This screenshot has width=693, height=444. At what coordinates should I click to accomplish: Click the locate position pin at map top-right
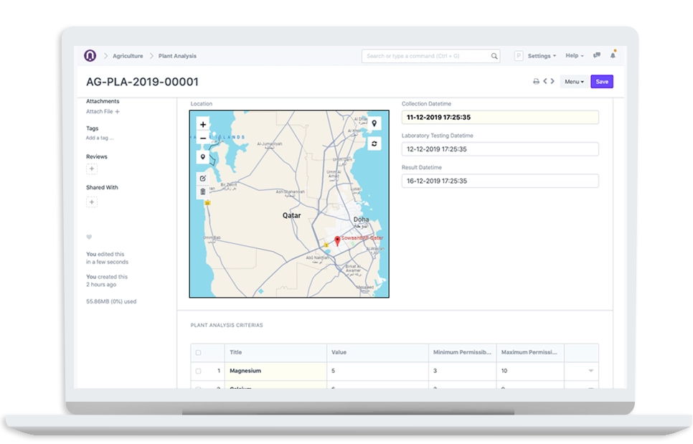pos(374,123)
